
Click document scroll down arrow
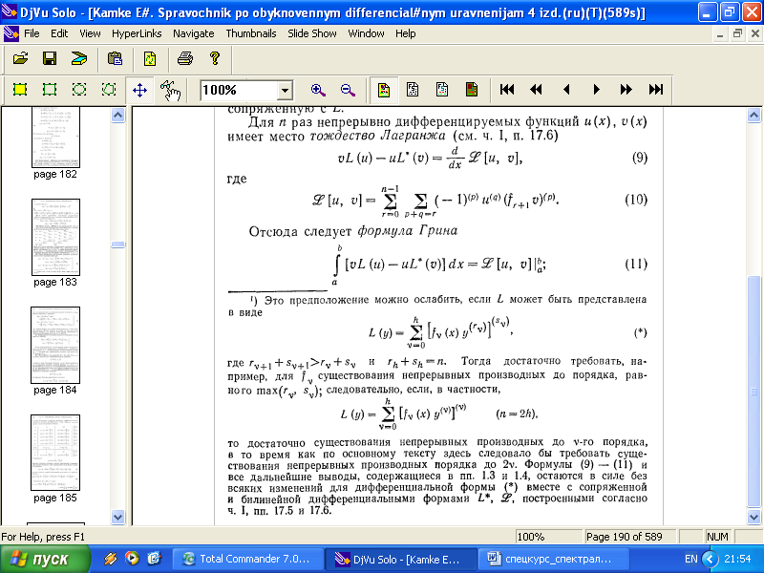[753, 517]
